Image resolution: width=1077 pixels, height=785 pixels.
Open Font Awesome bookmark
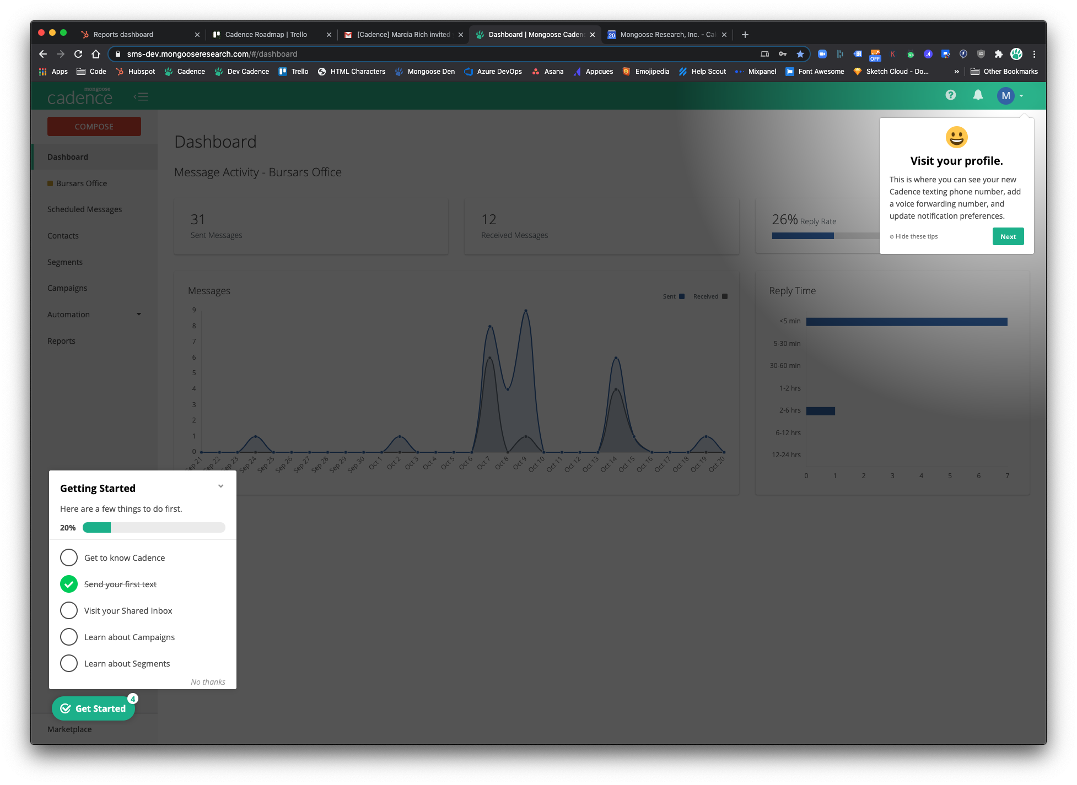pyautogui.click(x=815, y=72)
